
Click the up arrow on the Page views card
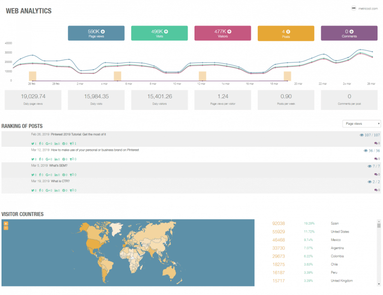point(103,31)
